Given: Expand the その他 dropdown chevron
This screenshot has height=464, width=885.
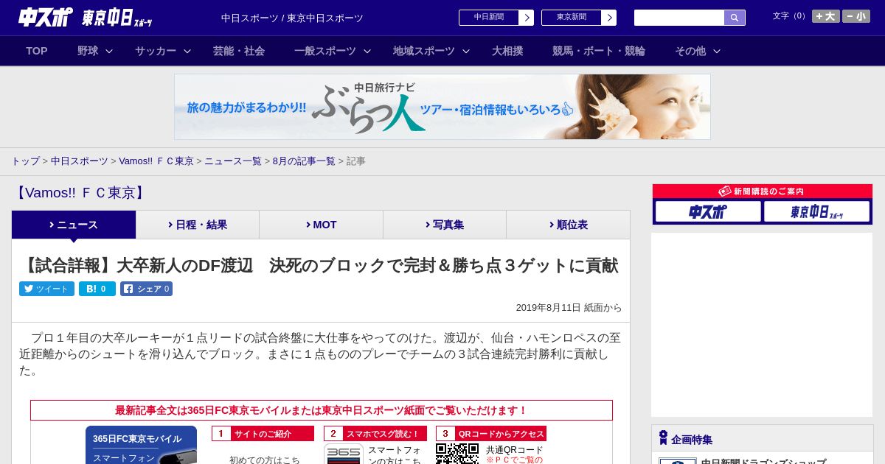Looking at the screenshot, I should 717,52.
